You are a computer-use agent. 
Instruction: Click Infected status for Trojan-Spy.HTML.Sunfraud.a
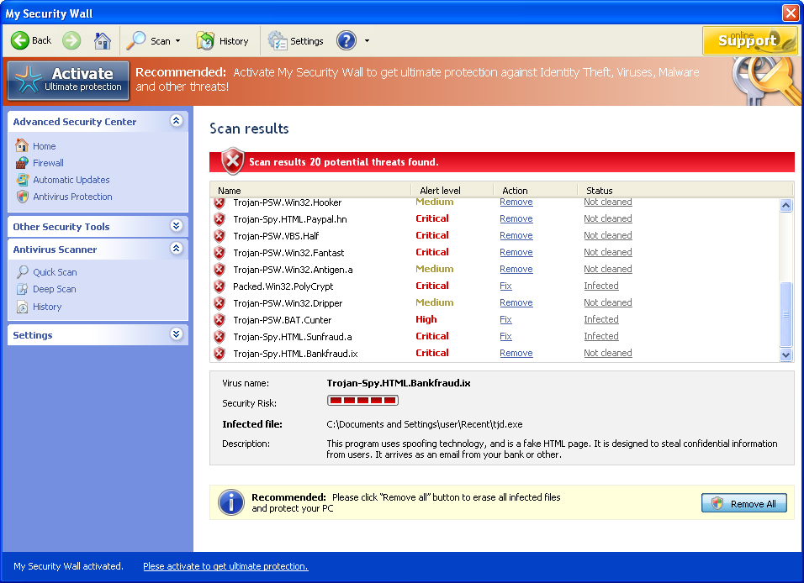601,336
